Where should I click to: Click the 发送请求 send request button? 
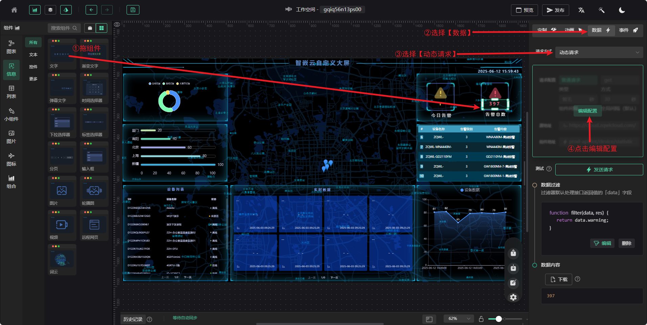coord(599,170)
